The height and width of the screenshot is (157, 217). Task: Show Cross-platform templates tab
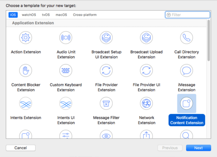tap(85, 15)
